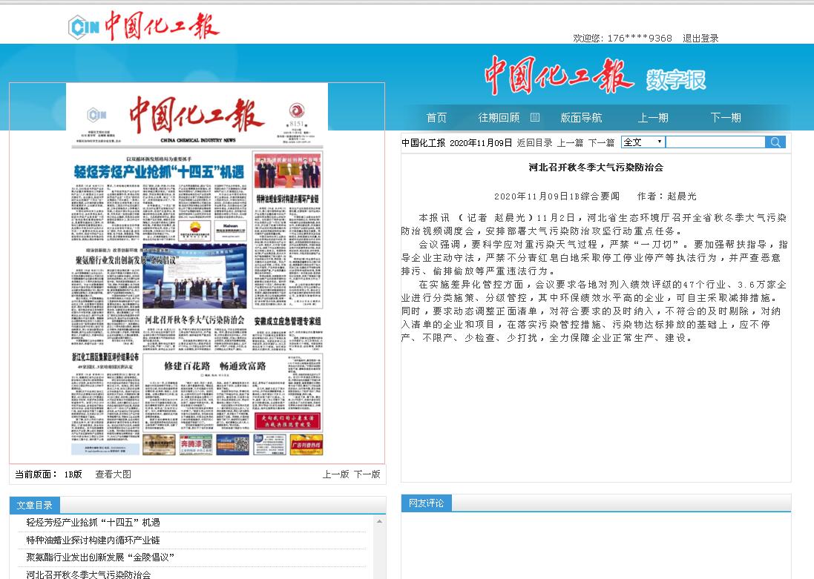Viewport: 814px width, 579px height.
Task: Click the 中国化工报 数字报 banner logo
Action: point(594,77)
